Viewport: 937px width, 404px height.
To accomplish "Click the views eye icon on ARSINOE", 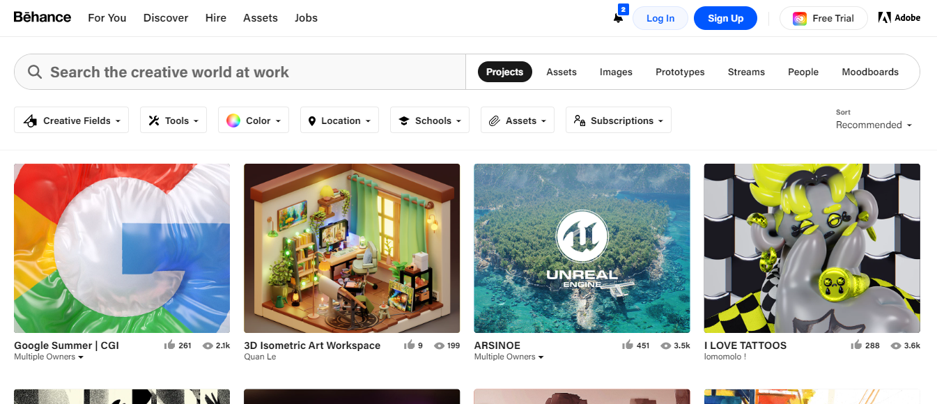I will [x=666, y=345].
